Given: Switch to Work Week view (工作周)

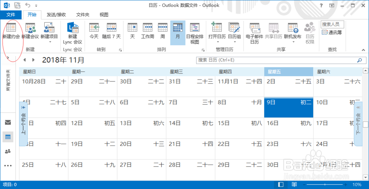Looking at the screenshot, I should [148, 31].
